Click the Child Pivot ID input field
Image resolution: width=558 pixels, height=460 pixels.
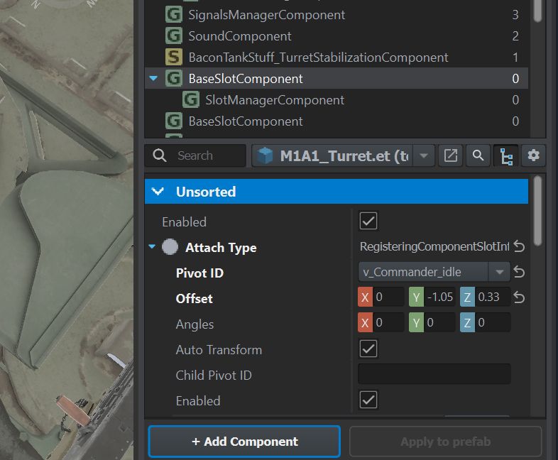point(434,374)
